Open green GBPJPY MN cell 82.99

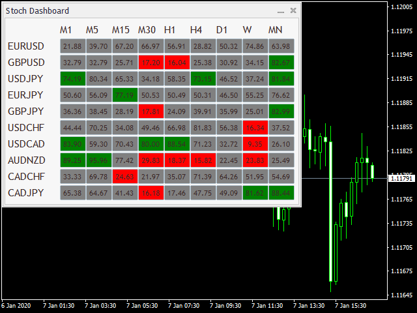281,112
